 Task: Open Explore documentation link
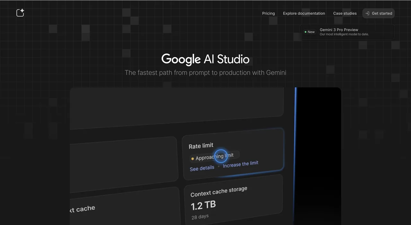pos(304,13)
